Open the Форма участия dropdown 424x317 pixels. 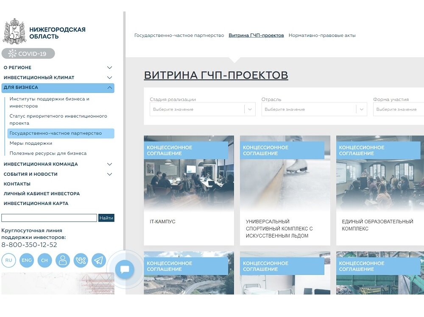coord(399,109)
